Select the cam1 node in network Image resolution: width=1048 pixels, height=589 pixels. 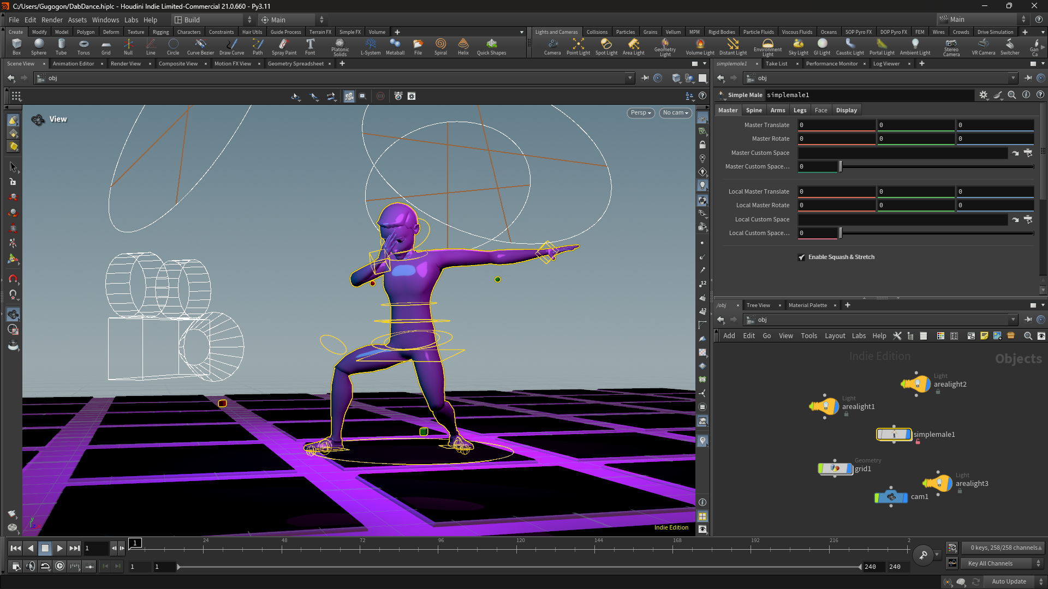[x=891, y=497]
